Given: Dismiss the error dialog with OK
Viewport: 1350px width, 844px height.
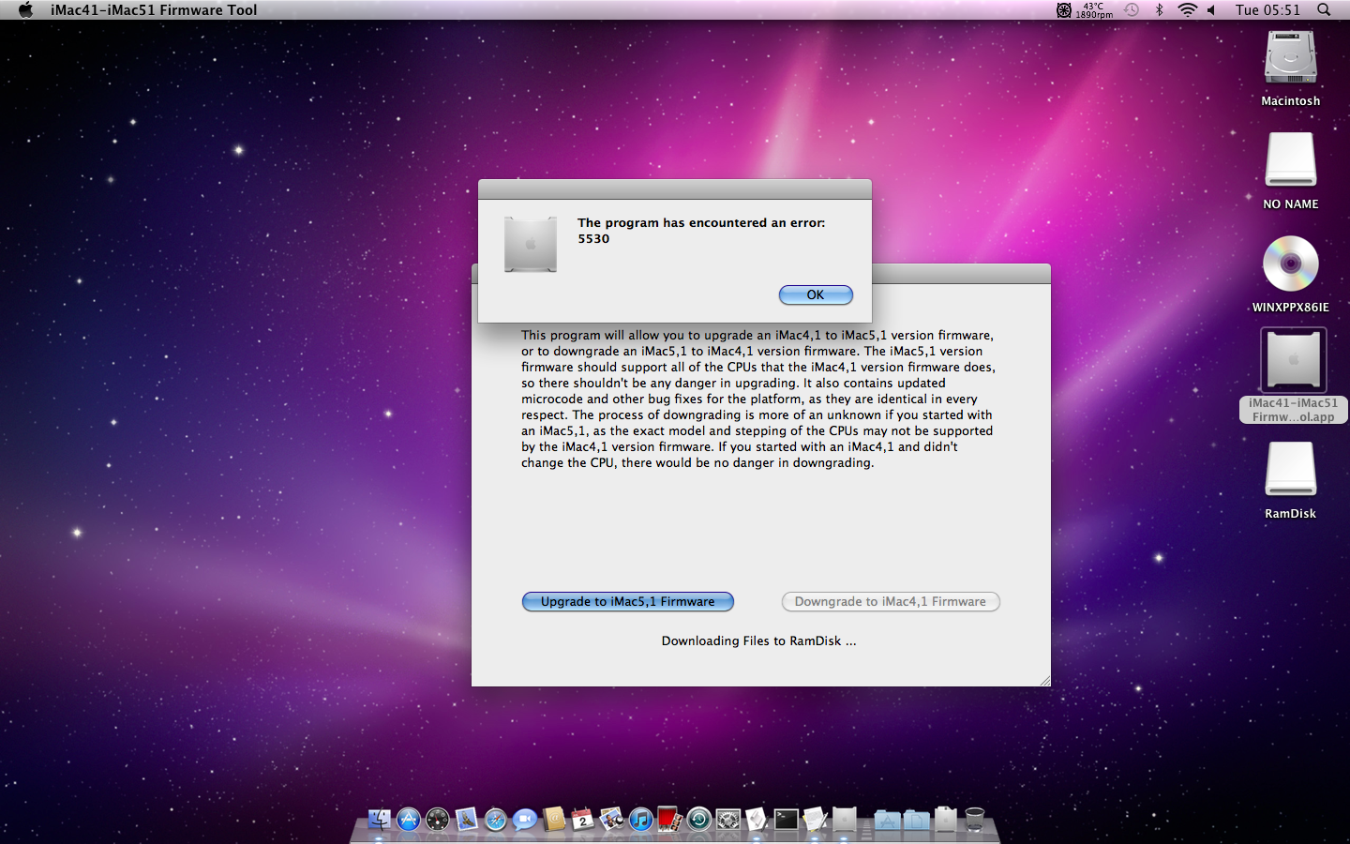Looking at the screenshot, I should [x=816, y=294].
